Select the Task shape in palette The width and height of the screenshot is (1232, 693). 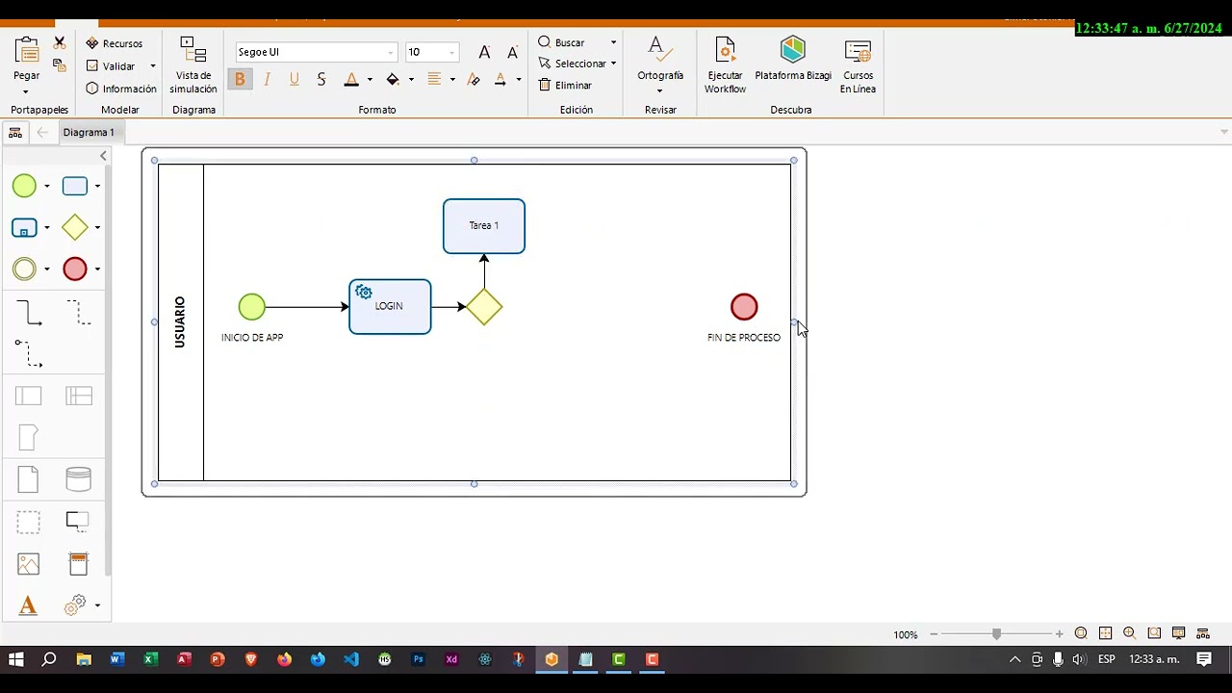75,187
